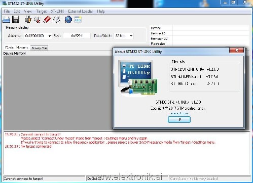Open the External Loader menu
Image resolution: width=253 pixels, height=183 pixels.
click(x=81, y=11)
